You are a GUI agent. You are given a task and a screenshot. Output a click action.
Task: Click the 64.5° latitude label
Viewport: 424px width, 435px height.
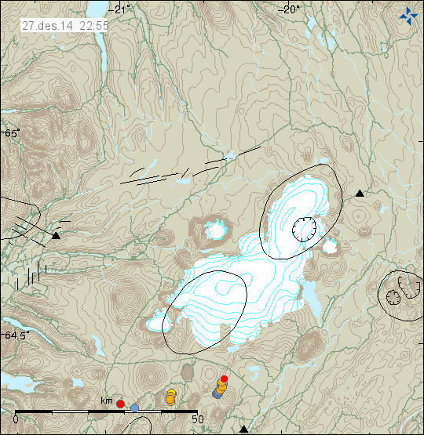(x=16, y=335)
